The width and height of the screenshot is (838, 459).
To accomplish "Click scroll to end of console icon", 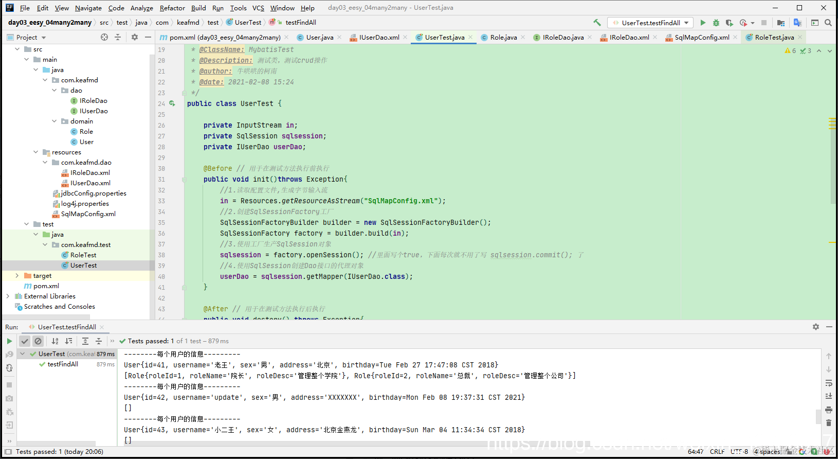I will tap(829, 396).
